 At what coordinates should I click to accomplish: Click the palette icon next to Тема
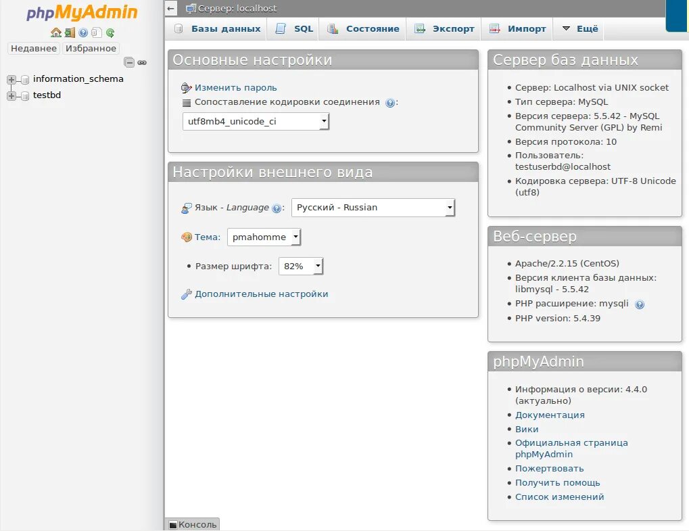(x=187, y=237)
